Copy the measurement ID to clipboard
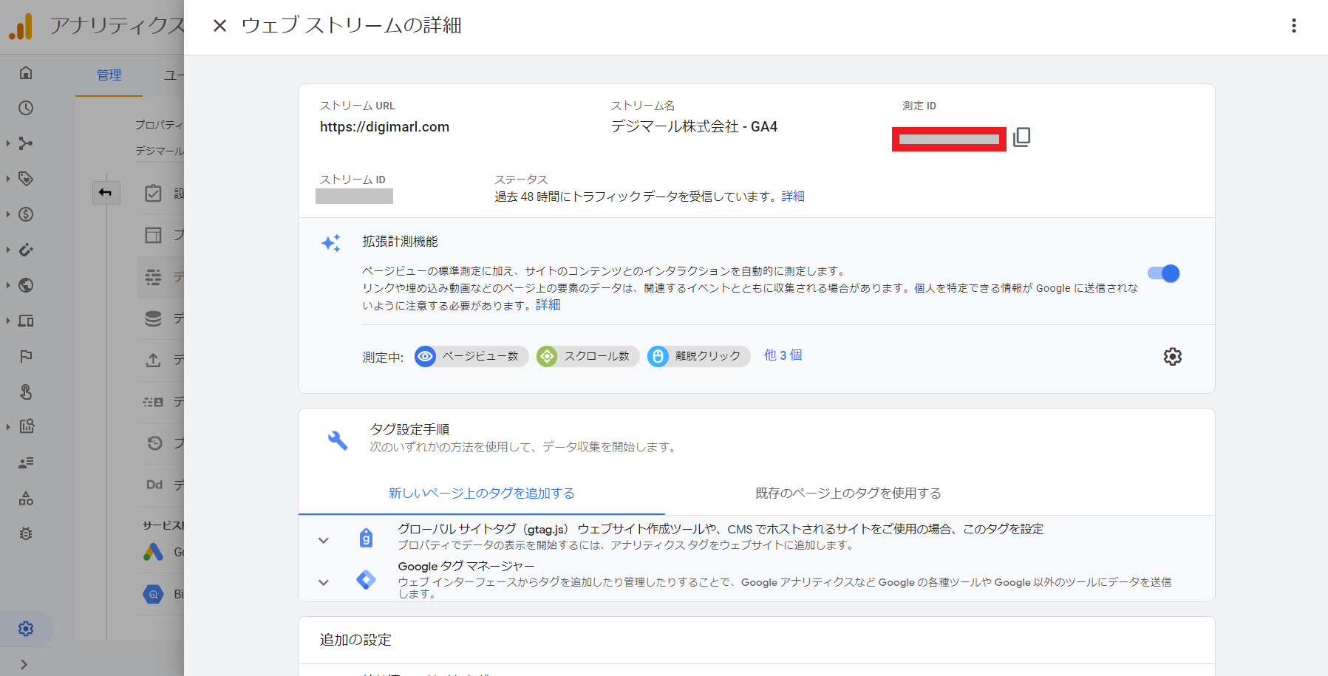The height and width of the screenshot is (676, 1328). [x=1021, y=137]
